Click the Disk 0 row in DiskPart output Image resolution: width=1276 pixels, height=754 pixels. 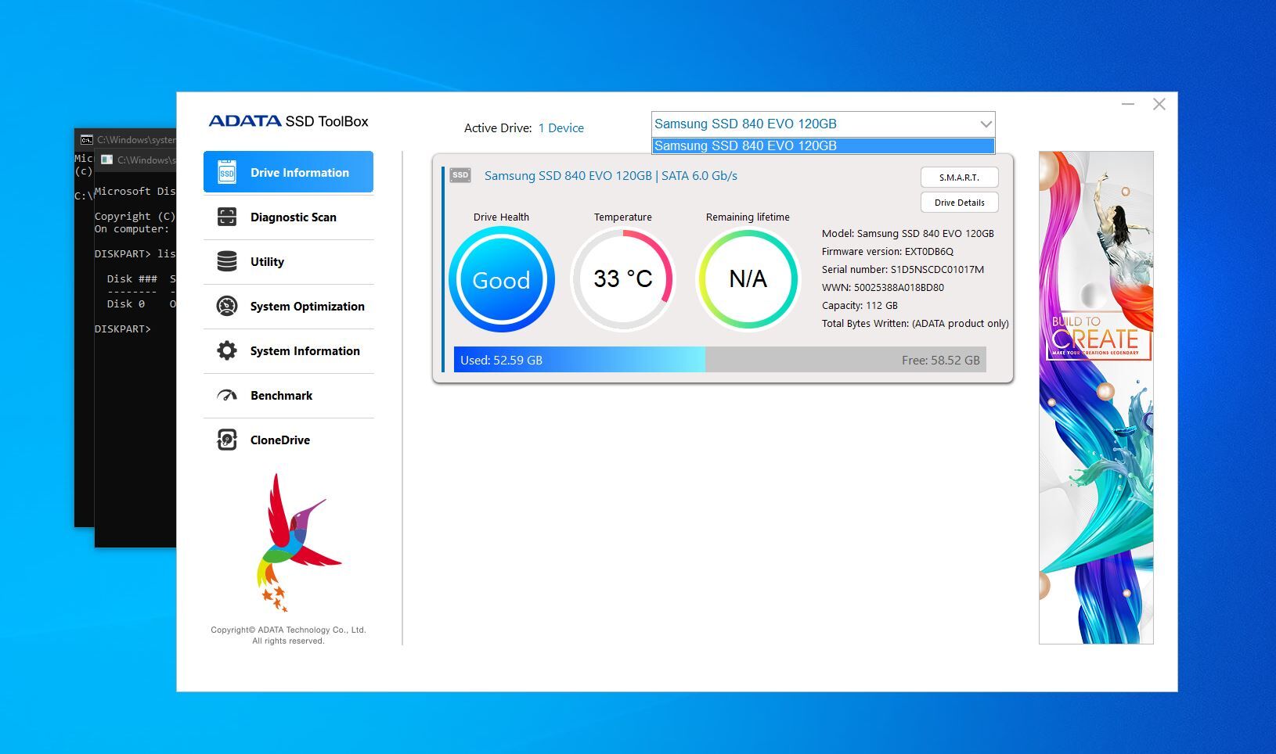(135, 304)
